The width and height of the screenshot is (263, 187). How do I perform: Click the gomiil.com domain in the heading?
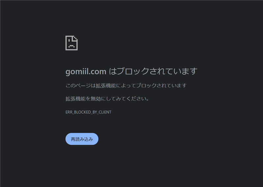click(x=86, y=71)
